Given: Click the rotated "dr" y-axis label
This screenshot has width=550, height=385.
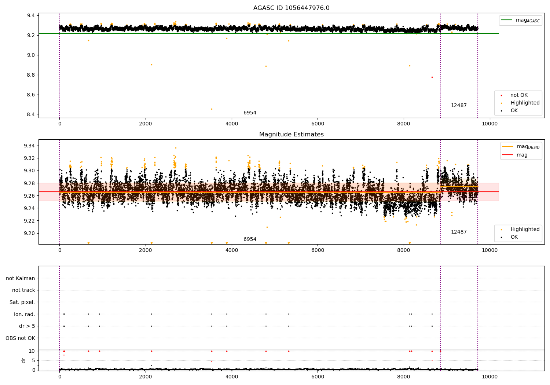Looking at the screenshot, I should (24, 360).
